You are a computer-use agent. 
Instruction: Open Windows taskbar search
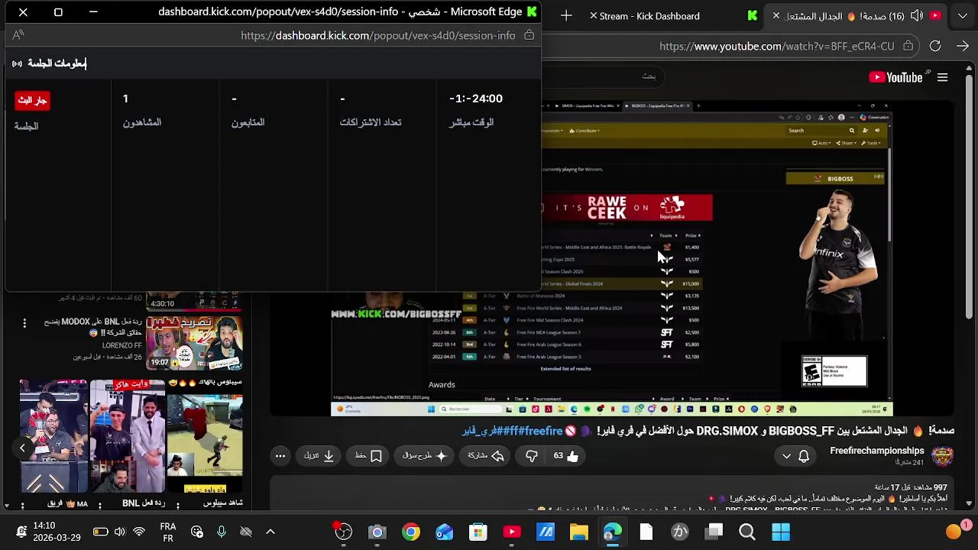coord(747,532)
